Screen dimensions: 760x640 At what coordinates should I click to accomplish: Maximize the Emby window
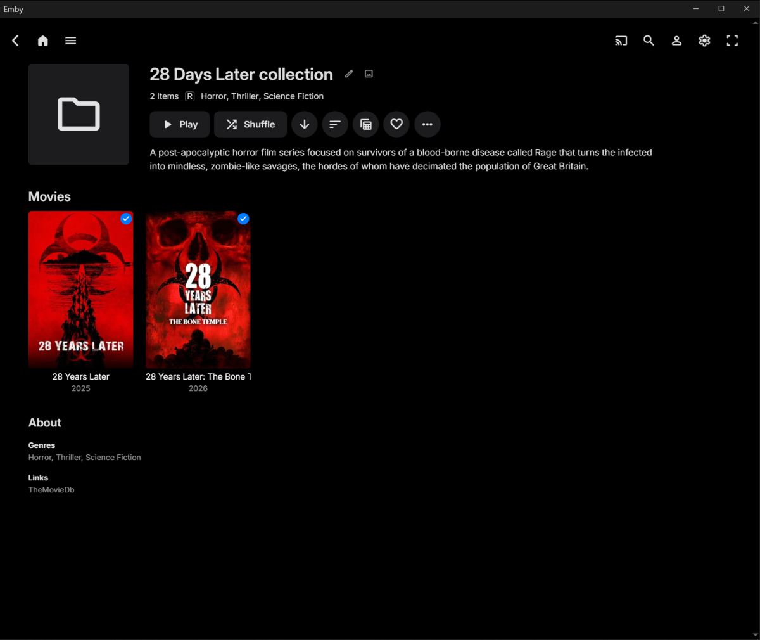pyautogui.click(x=721, y=9)
